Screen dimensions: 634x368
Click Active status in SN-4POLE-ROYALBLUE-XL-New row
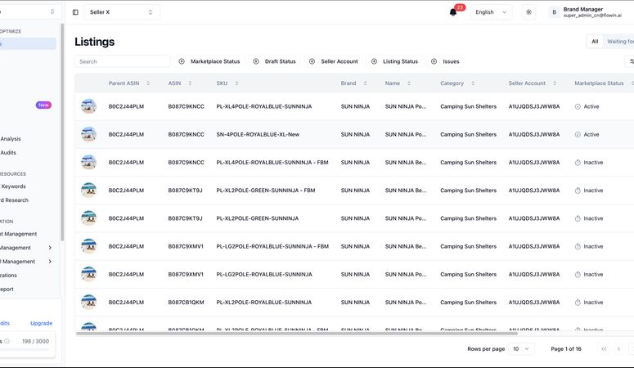tap(587, 134)
